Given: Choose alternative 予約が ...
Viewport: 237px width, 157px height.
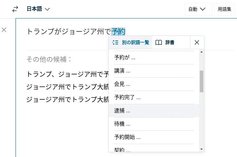Looking at the screenshot, I should point(154,58).
